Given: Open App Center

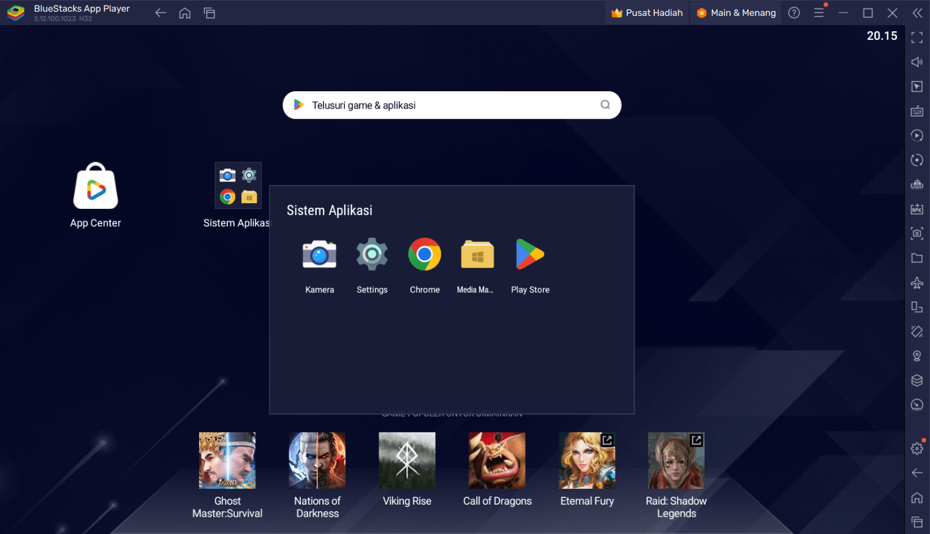Looking at the screenshot, I should click(x=96, y=186).
